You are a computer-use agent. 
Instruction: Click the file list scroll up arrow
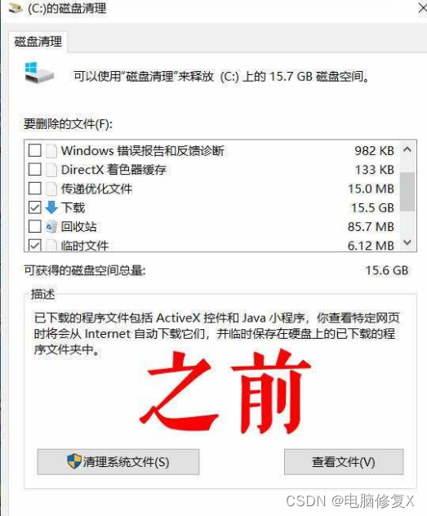click(x=407, y=150)
